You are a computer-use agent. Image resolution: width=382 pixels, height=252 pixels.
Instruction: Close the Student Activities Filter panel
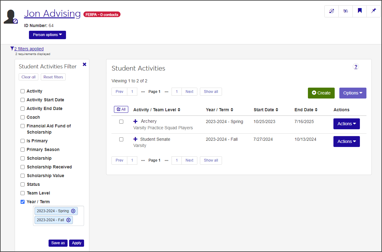tap(84, 64)
